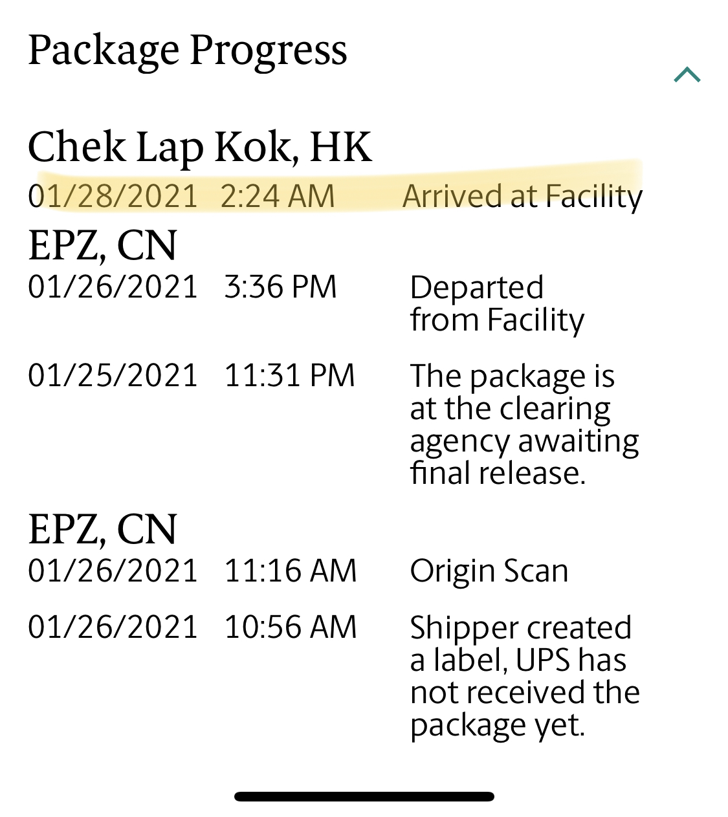Tap EPZ, CN heading above Departed entry
Image resolution: width=728 pixels, height=817 pixels.
click(102, 245)
